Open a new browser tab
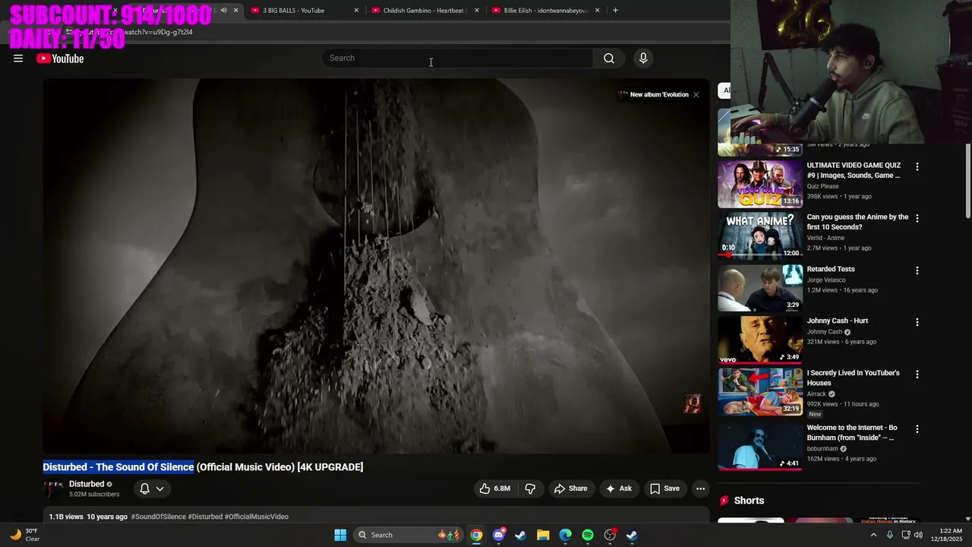Viewport: 972px width, 547px height. click(615, 11)
